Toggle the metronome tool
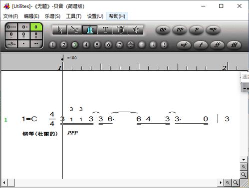The image size is (249, 188). click(x=90, y=30)
